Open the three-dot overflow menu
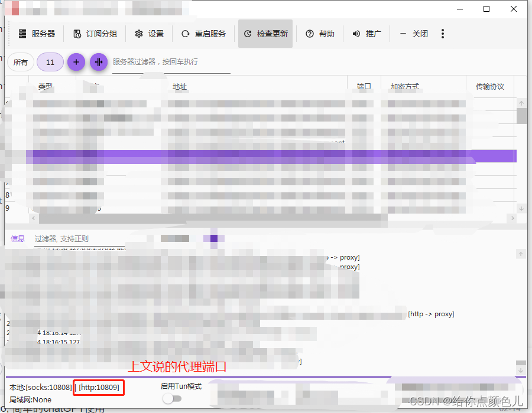The width and height of the screenshot is (532, 413). (442, 34)
